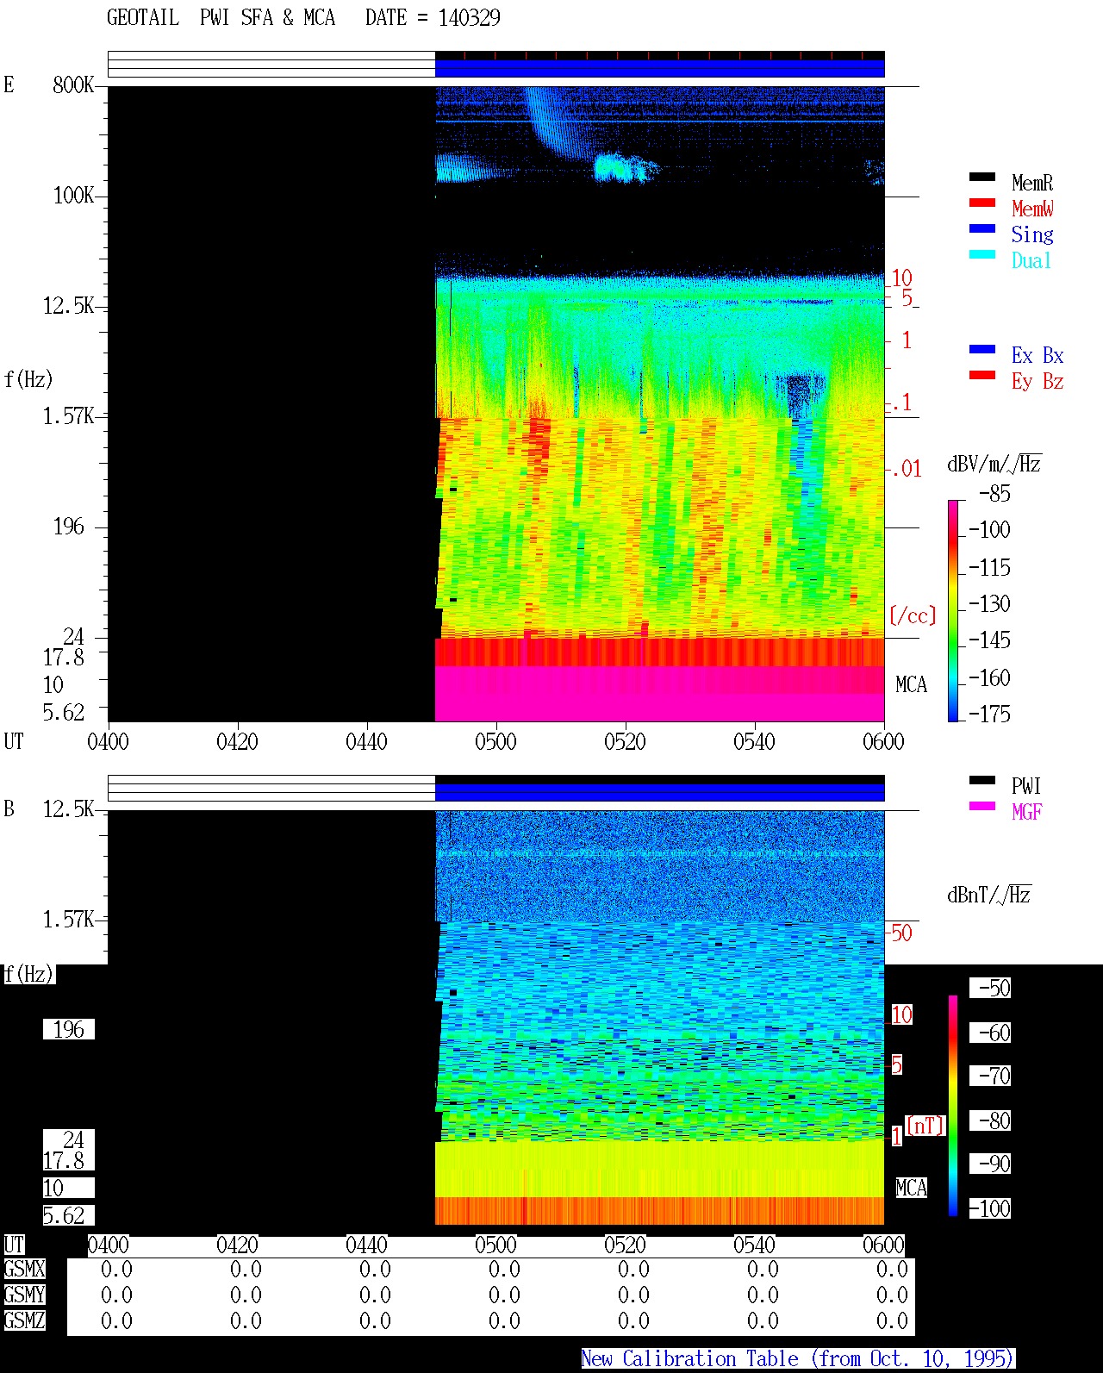Image resolution: width=1103 pixels, height=1373 pixels.
Task: Click the 'Ex Bx' legend label
Action: point(1038,355)
